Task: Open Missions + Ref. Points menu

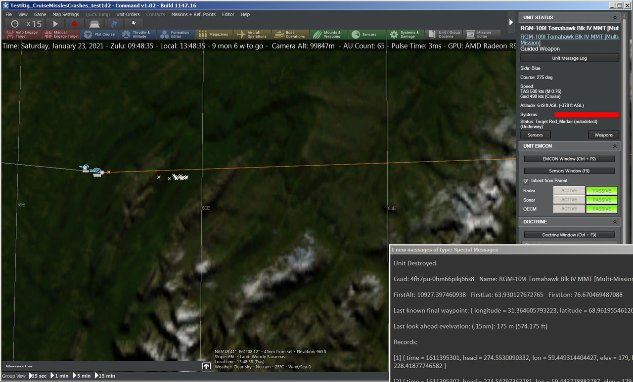Action: tap(193, 14)
